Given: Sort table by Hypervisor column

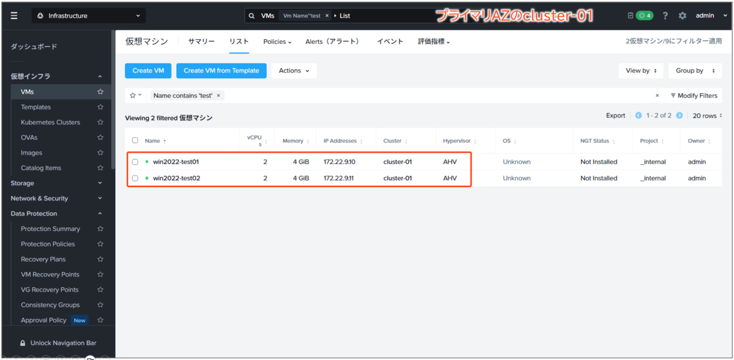Looking at the screenshot, I should point(460,141).
